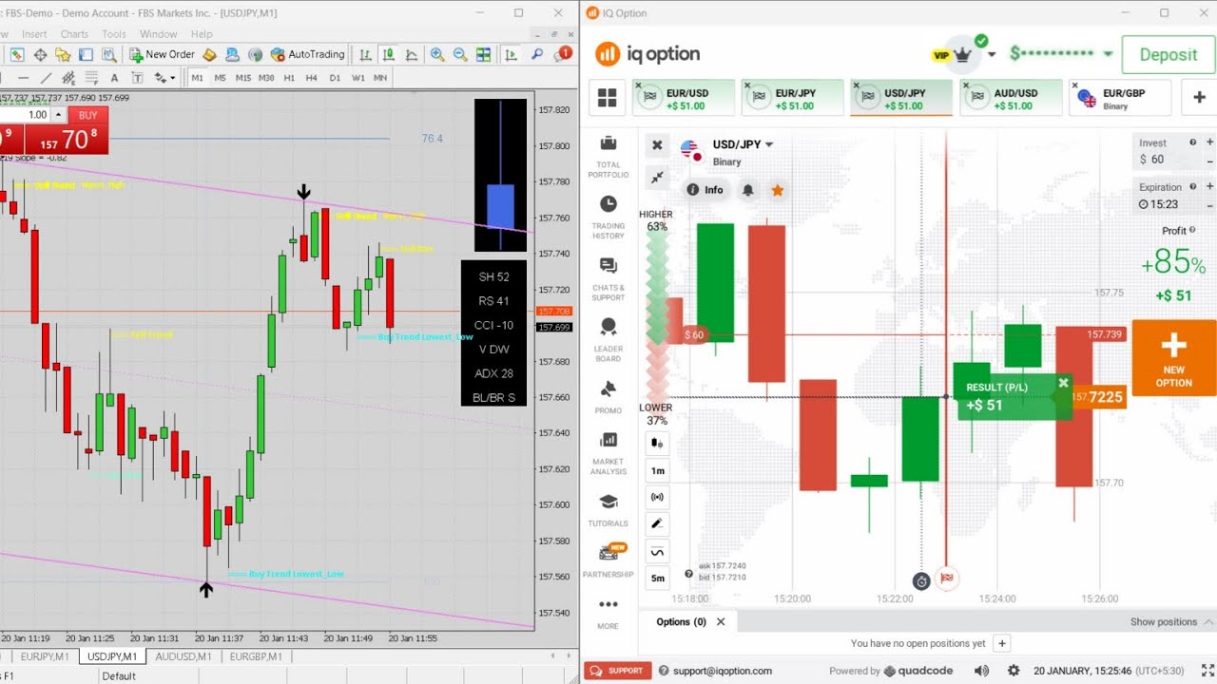Open the Leader Board panel
This screenshot has width=1217, height=684.
(x=608, y=340)
